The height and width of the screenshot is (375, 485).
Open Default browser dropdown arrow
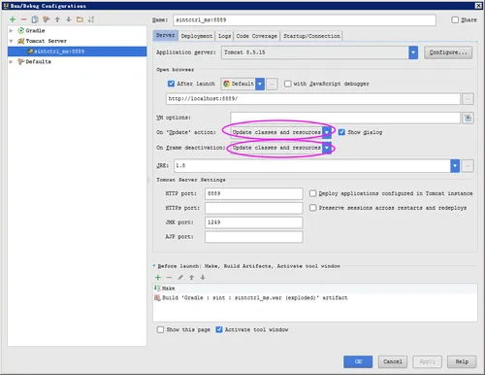click(260, 84)
